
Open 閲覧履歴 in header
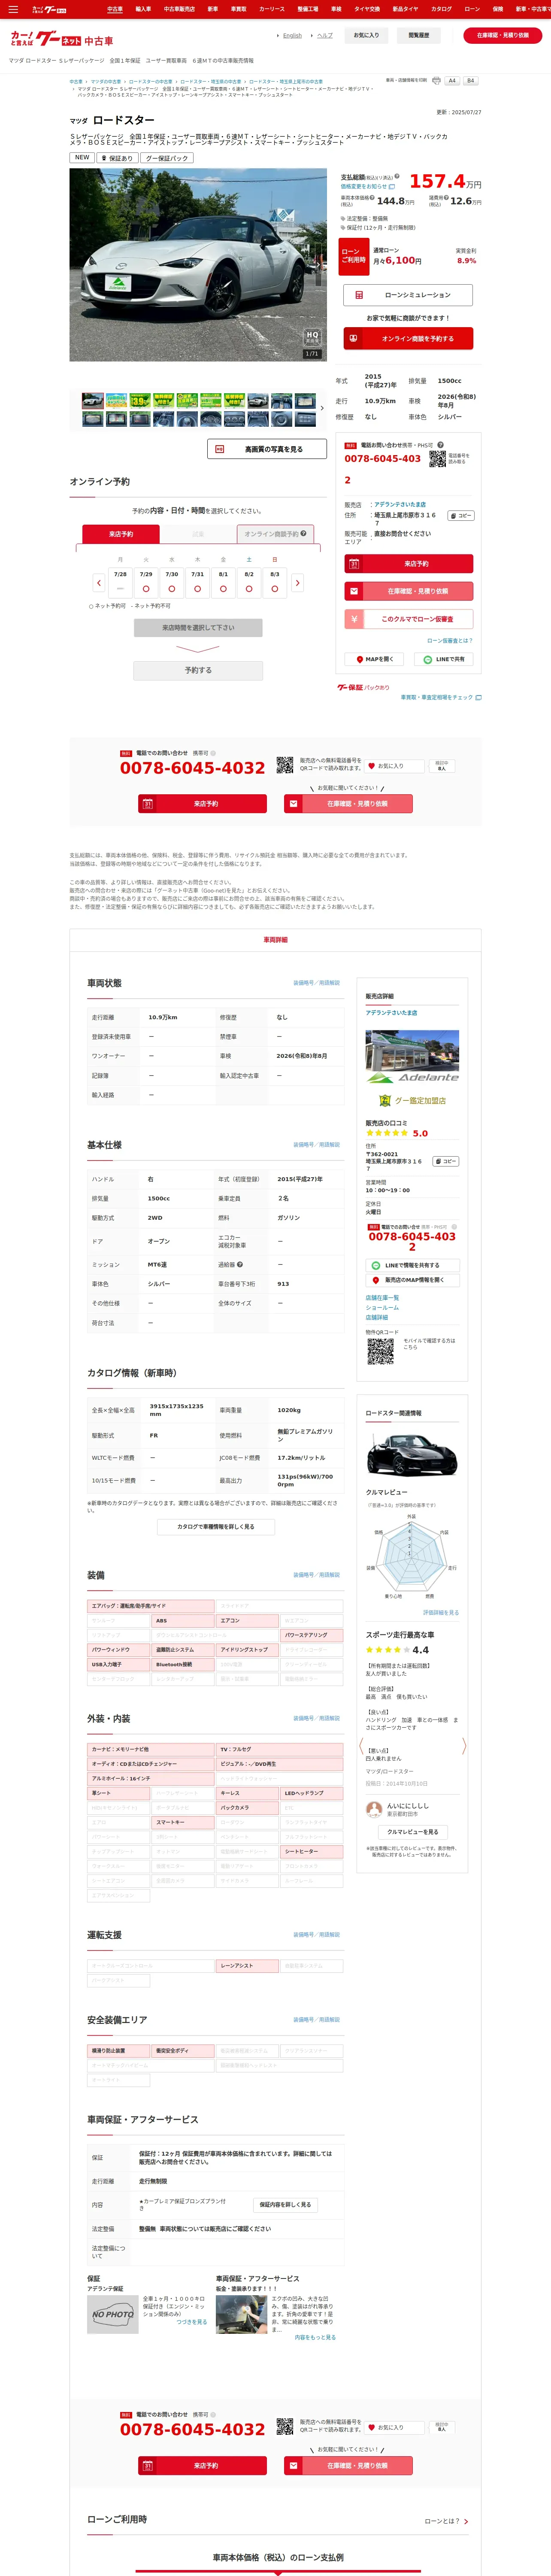419,35
